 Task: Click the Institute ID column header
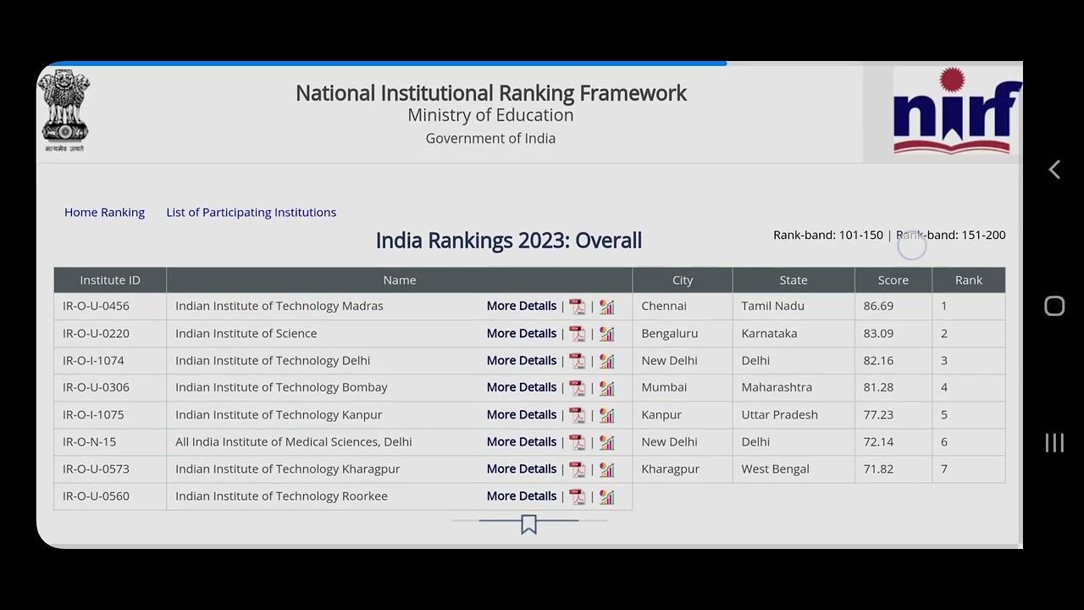coord(110,280)
